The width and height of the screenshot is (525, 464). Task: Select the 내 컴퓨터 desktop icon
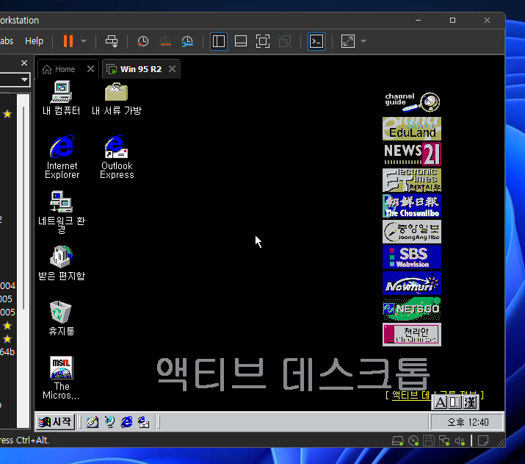[61, 98]
